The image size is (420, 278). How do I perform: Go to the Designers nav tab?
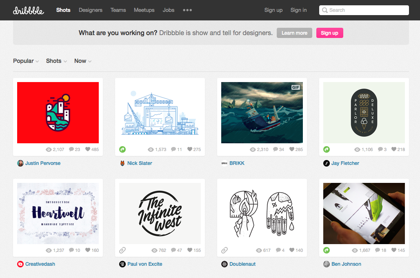click(x=91, y=10)
